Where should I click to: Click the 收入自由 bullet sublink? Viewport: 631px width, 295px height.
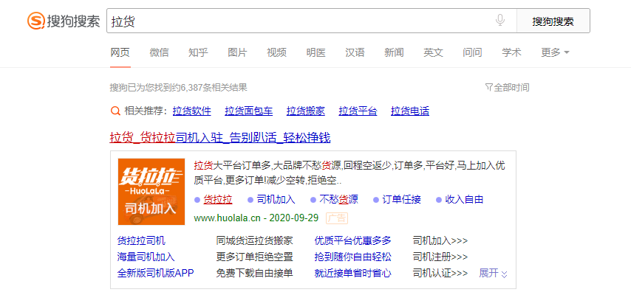coord(465,199)
